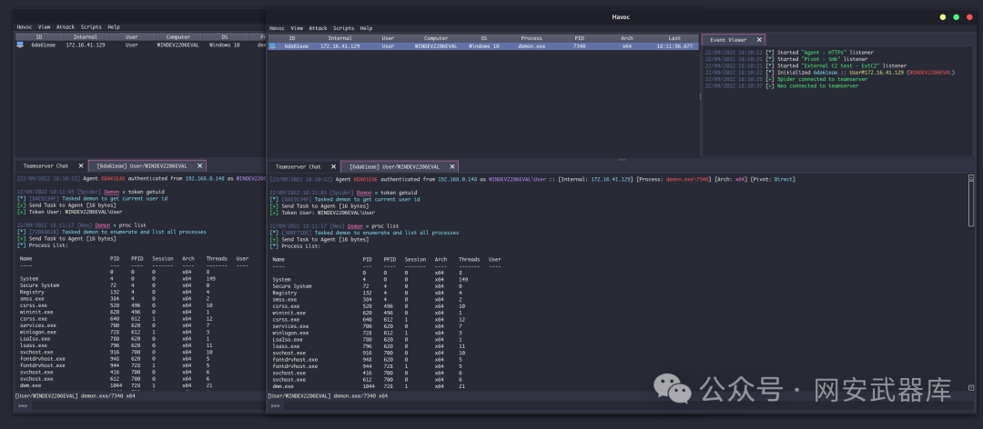The height and width of the screenshot is (429, 983).
Task: Click the green window control dot
Action: tap(956, 17)
